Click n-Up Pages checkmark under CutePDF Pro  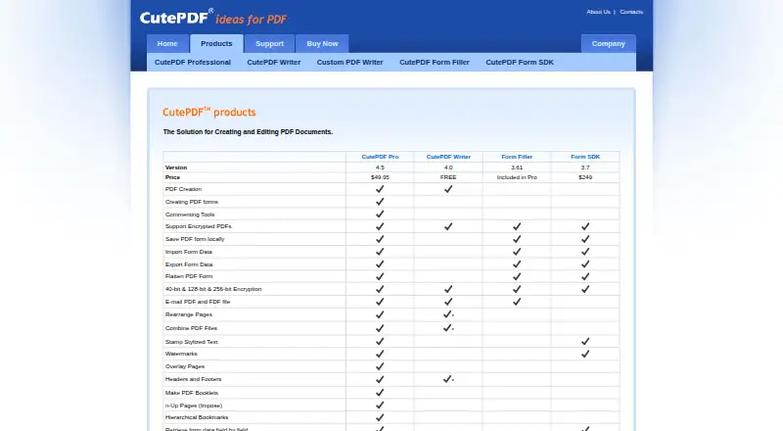coord(380,405)
